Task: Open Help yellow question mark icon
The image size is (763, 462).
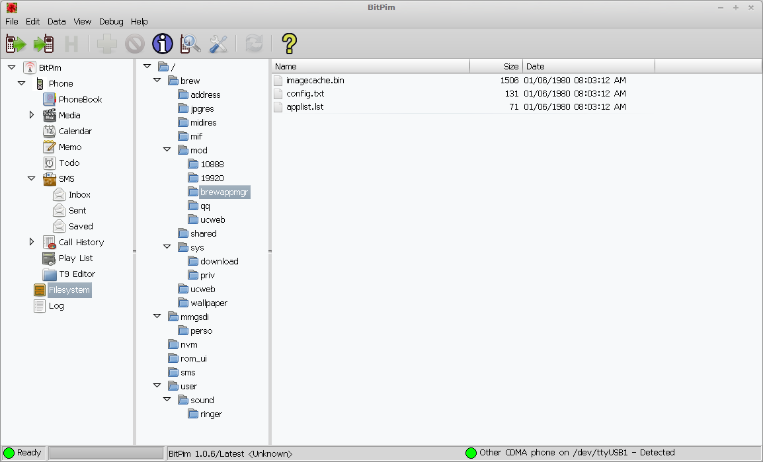Action: point(289,44)
